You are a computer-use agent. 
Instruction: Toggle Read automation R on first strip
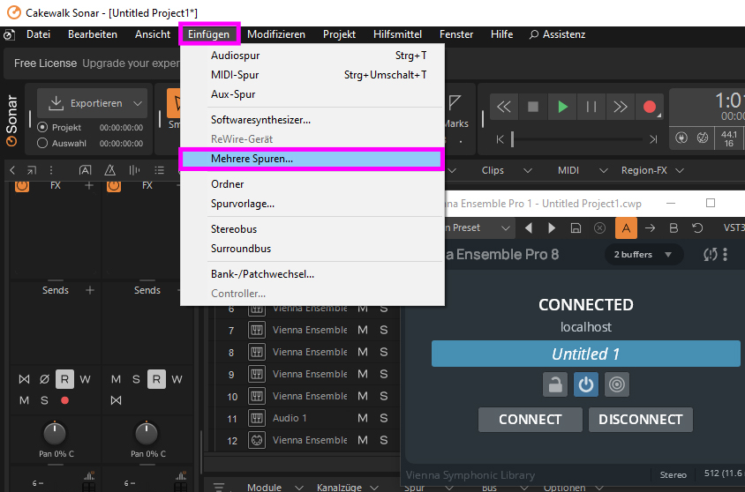tap(64, 379)
